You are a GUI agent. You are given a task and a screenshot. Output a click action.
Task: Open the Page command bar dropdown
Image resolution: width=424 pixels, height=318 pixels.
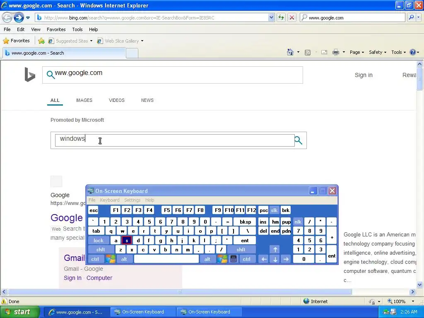pyautogui.click(x=357, y=52)
